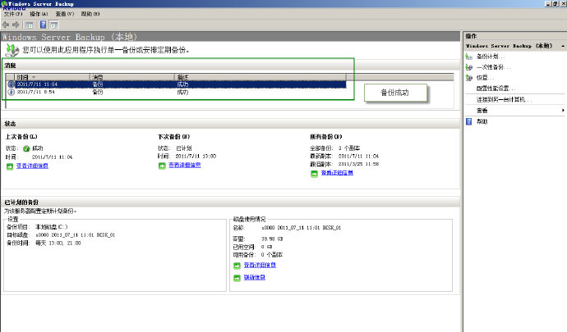The height and width of the screenshot is (332, 567).
Task: Go back with the toolbar Back arrow
Action: 6,25
